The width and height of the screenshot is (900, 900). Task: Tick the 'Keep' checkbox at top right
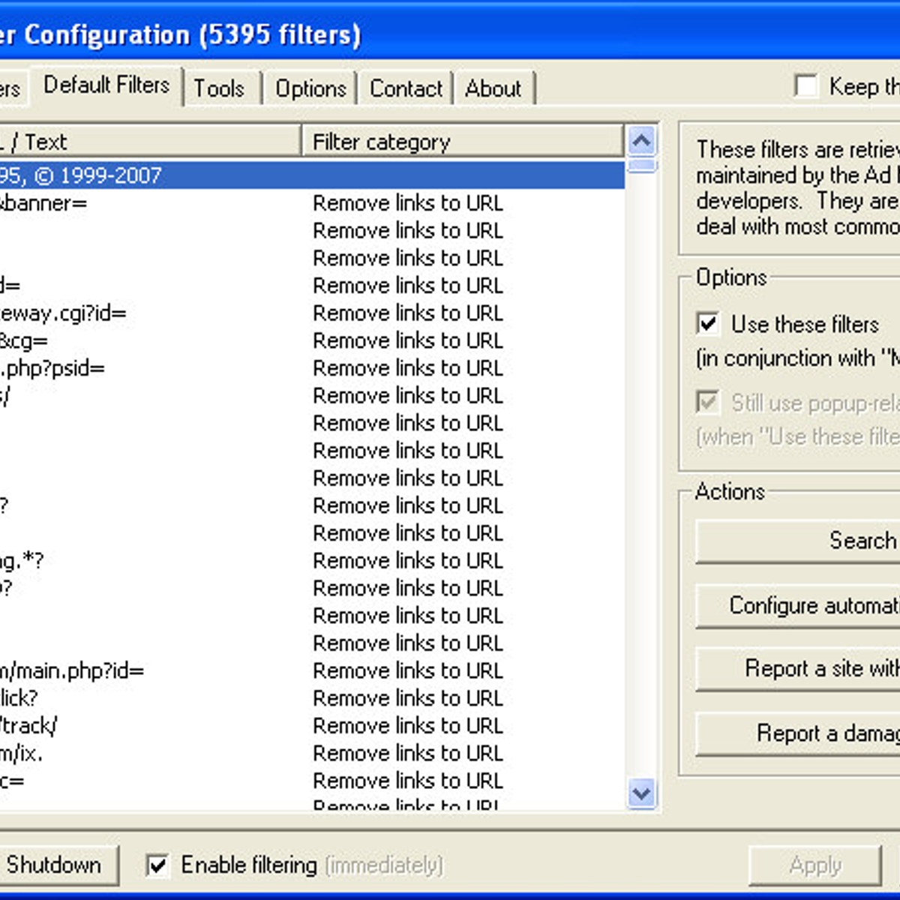806,86
